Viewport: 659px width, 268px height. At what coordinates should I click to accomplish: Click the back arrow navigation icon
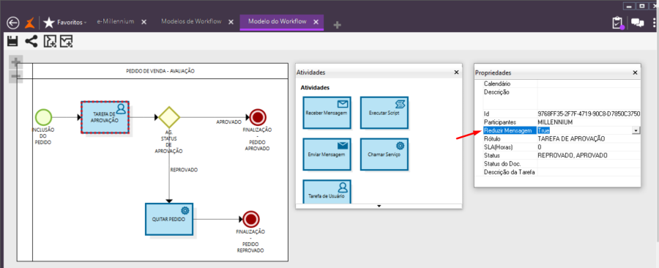coord(13,23)
